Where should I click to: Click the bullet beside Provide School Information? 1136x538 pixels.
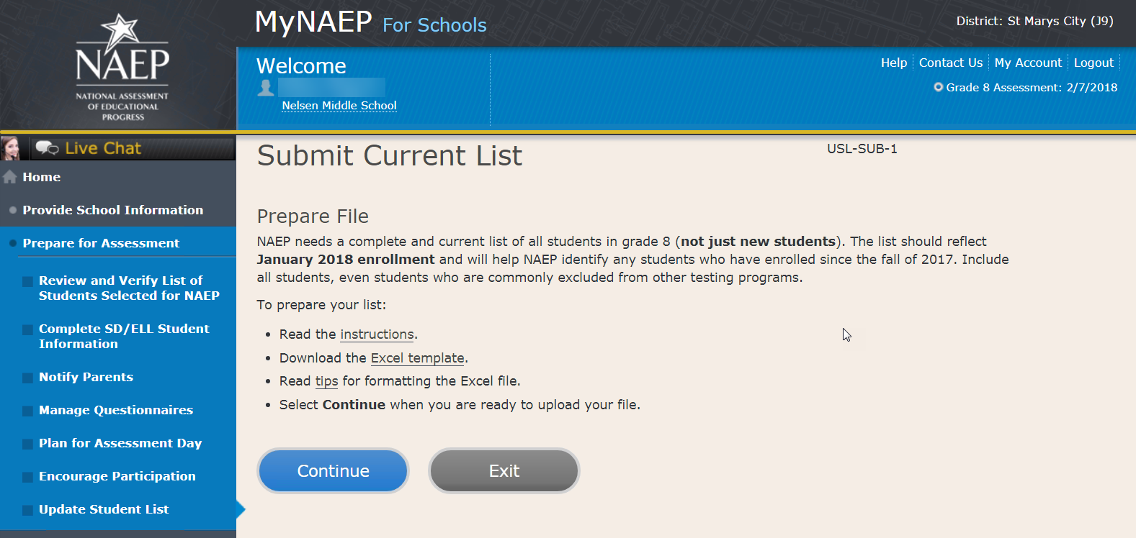pos(13,210)
